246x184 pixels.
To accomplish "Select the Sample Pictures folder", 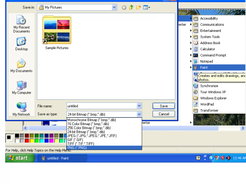I will coord(57,33).
